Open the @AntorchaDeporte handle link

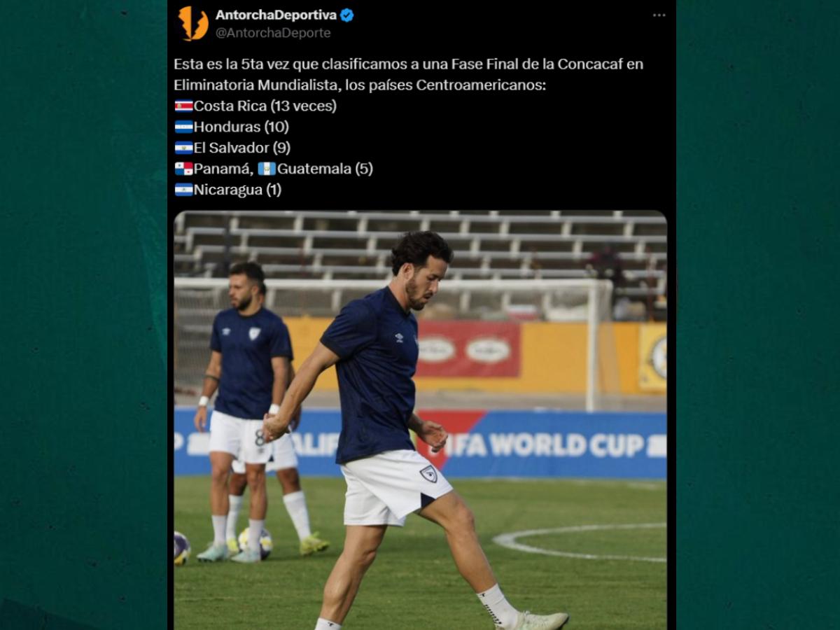(x=273, y=33)
